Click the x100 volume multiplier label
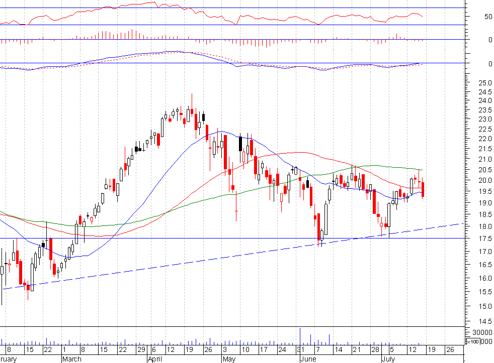The image size is (494, 363). (472, 341)
